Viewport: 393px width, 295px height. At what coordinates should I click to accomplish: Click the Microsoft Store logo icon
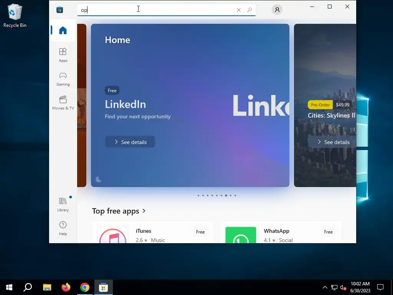point(59,10)
